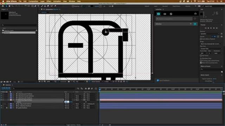Click refresh icon beside LottieFiles search

coord(195,19)
